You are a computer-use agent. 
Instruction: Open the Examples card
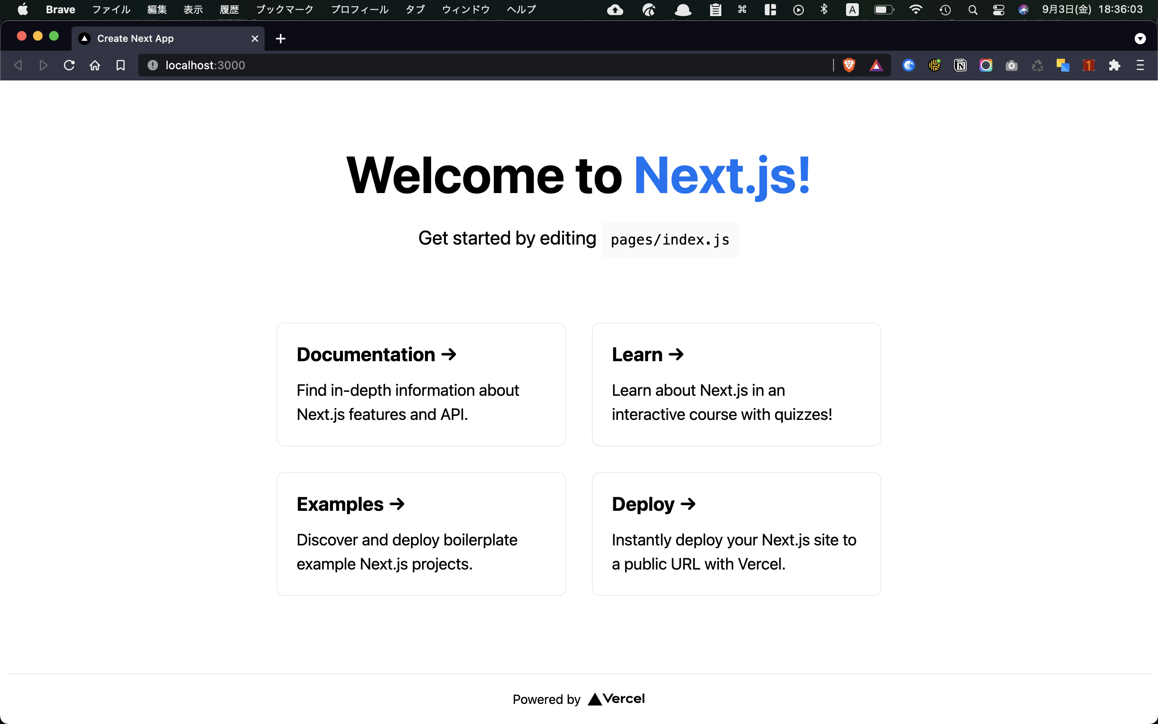tap(421, 534)
